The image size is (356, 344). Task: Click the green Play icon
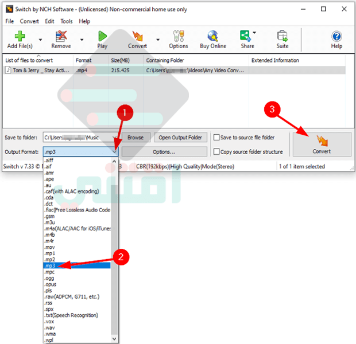[102, 36]
